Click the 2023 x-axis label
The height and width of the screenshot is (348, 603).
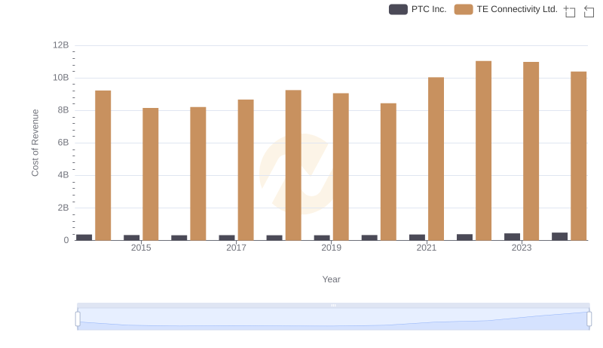pos(522,248)
